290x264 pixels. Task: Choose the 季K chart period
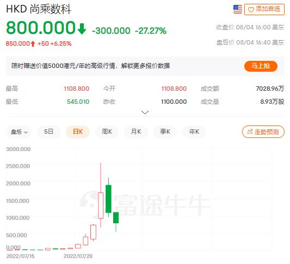[x=165, y=131]
